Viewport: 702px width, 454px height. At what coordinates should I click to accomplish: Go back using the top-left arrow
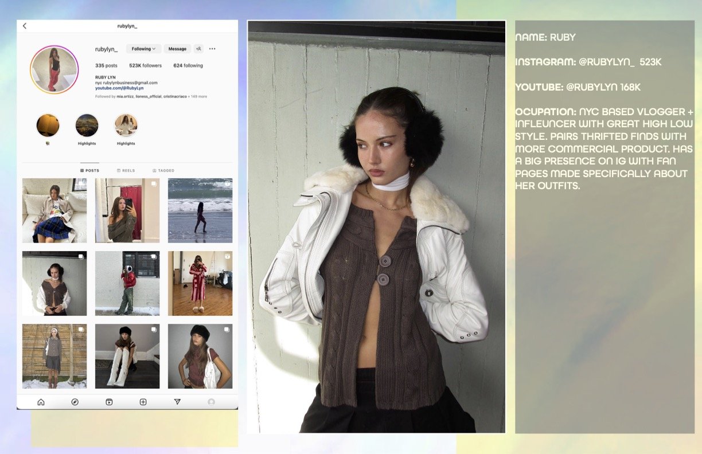tap(25, 26)
